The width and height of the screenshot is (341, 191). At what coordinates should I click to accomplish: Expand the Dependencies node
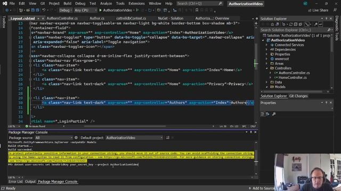point(266,49)
